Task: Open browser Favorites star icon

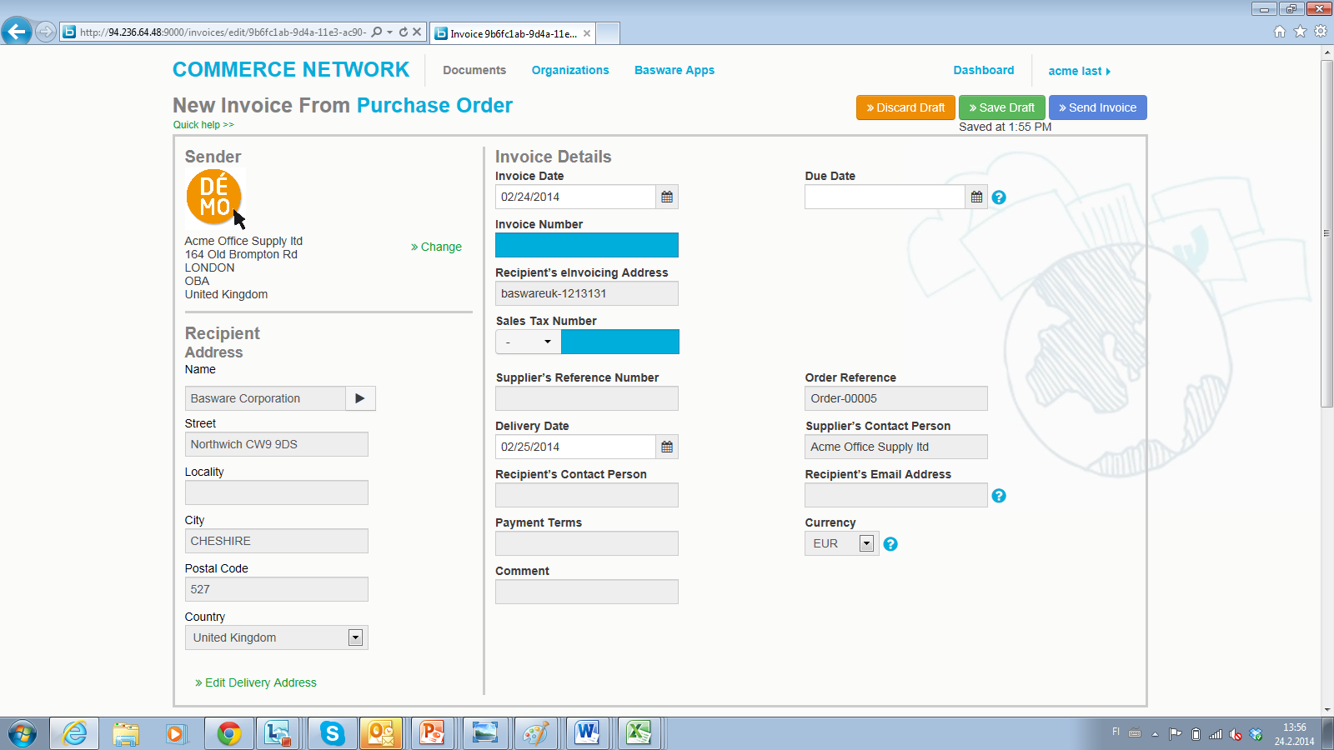Action: tap(1300, 32)
